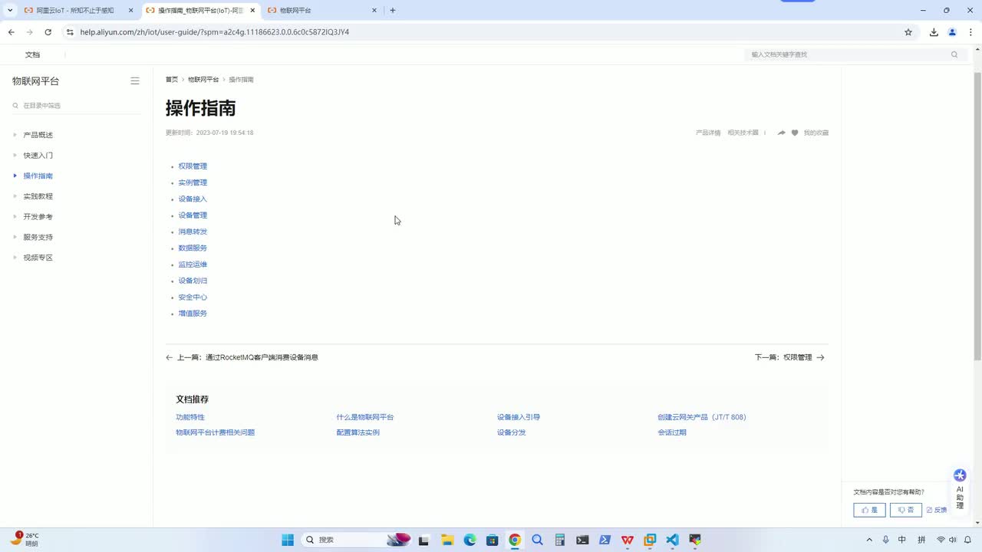
Task: Click the share arrow icon
Action: pos(781,133)
